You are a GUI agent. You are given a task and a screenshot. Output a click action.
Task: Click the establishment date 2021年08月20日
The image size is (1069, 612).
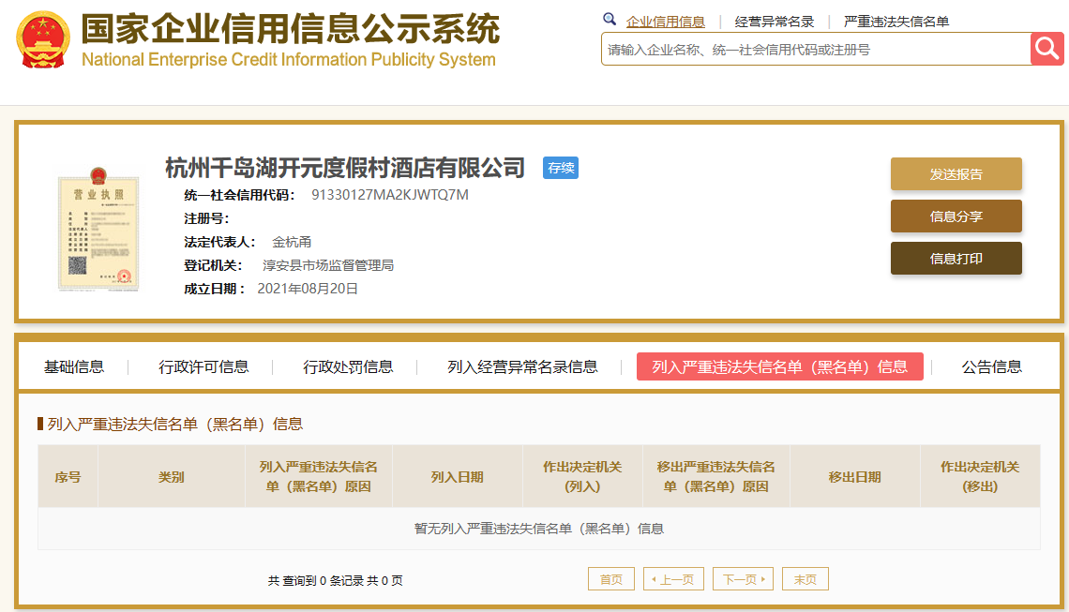click(x=308, y=289)
